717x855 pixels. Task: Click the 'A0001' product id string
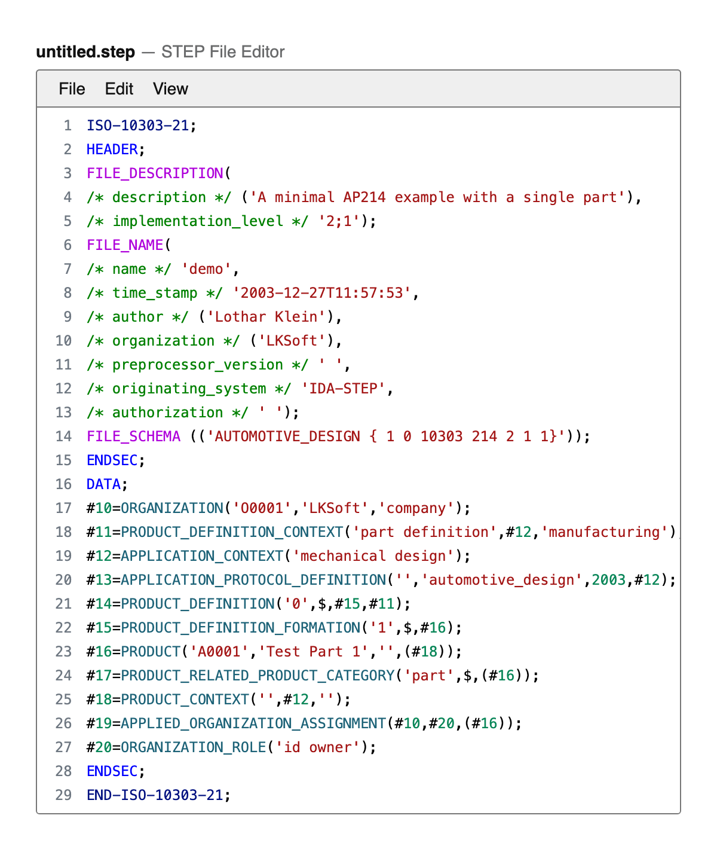(x=219, y=652)
